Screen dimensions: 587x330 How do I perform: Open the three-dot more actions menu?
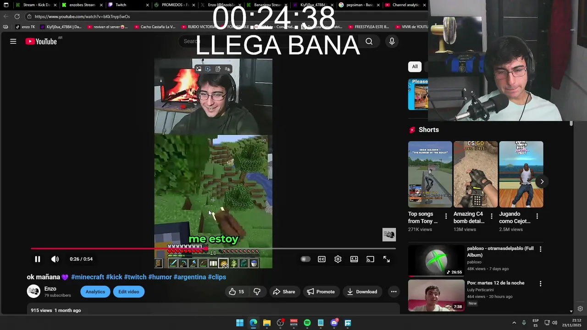(393, 291)
